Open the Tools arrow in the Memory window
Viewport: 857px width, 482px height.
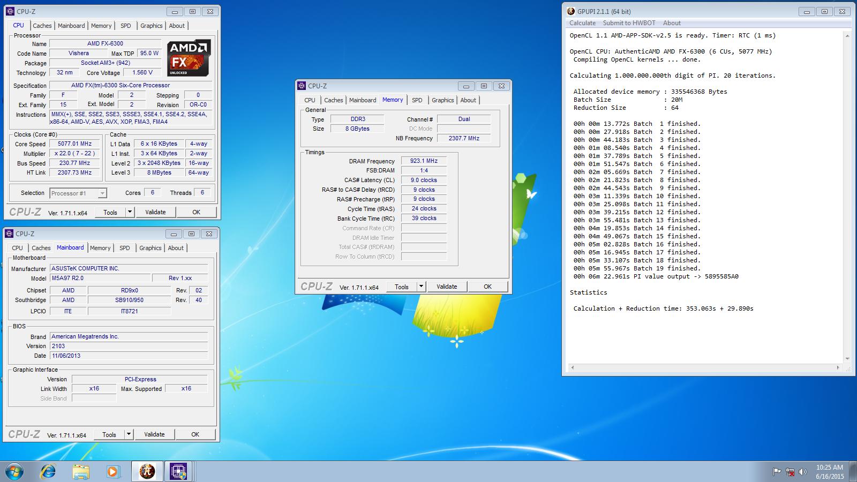pos(421,287)
